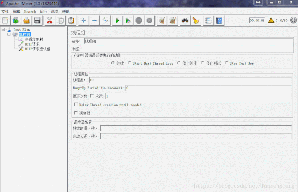Collapse the Test Plan tree node

(3, 29)
